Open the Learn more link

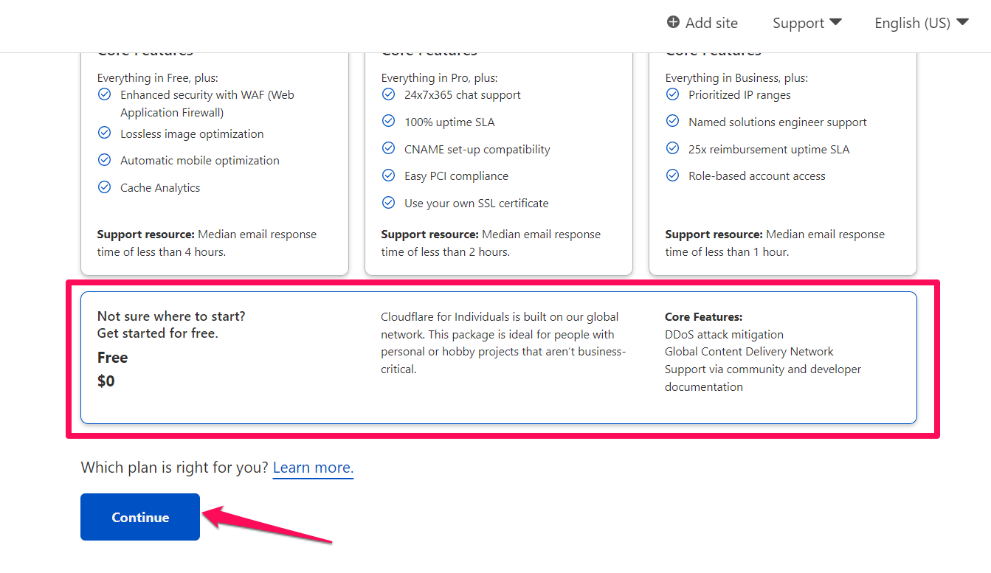tap(314, 468)
